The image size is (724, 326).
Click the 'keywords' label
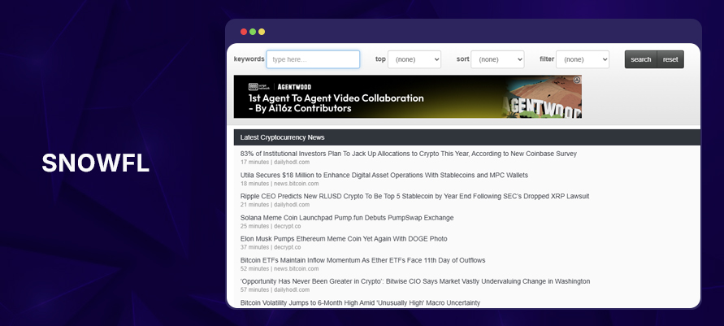(x=249, y=59)
